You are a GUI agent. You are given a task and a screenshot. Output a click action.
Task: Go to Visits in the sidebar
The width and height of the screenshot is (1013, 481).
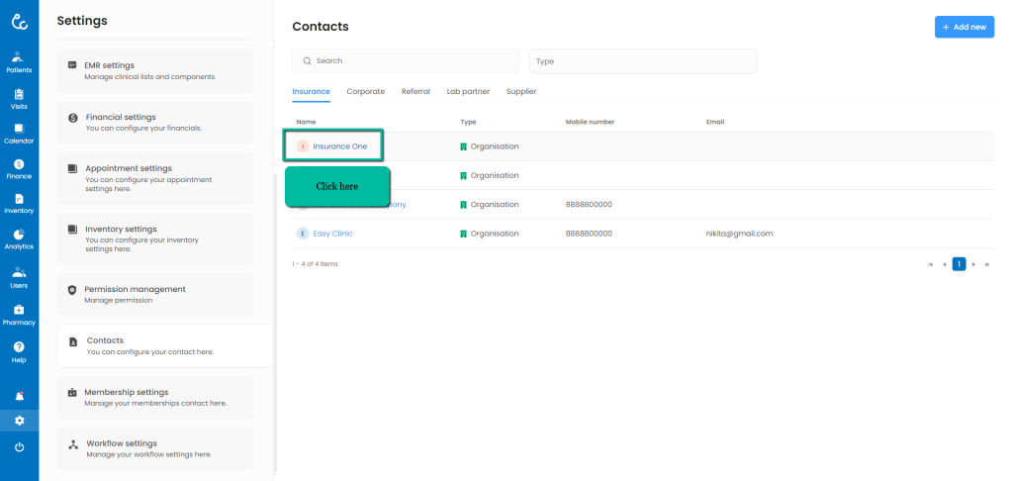tap(19, 98)
